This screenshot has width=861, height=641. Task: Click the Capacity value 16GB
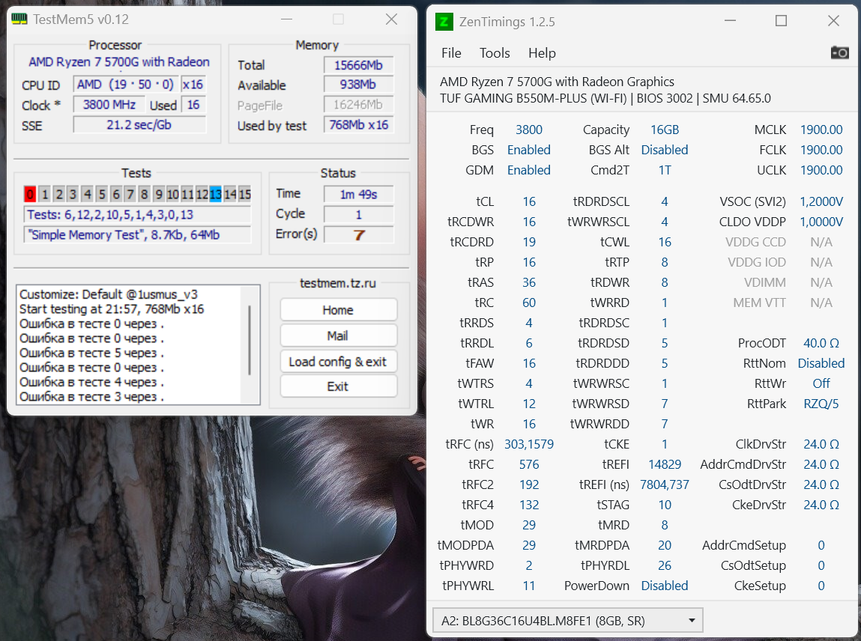665,130
